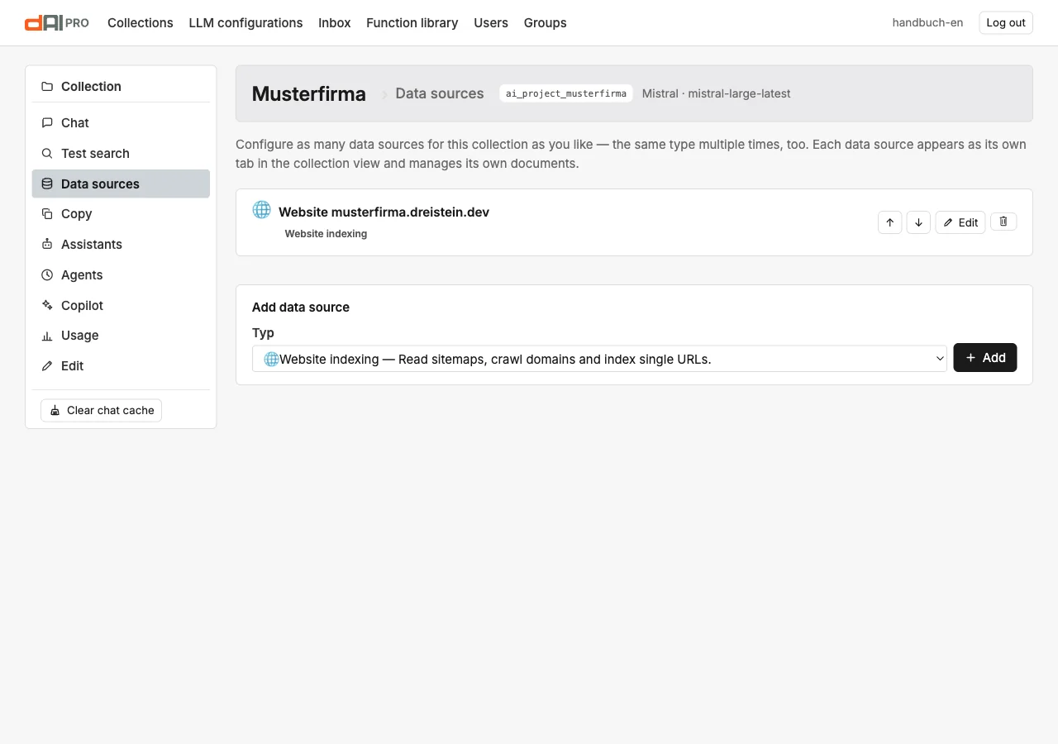The image size is (1058, 744).
Task: Open the Groups page
Action: [x=546, y=23]
